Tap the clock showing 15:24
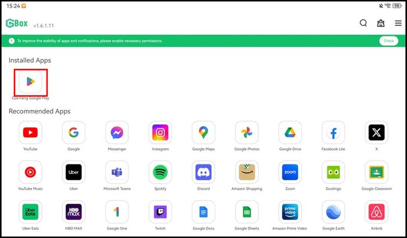The height and width of the screenshot is (238, 407). point(13,6)
